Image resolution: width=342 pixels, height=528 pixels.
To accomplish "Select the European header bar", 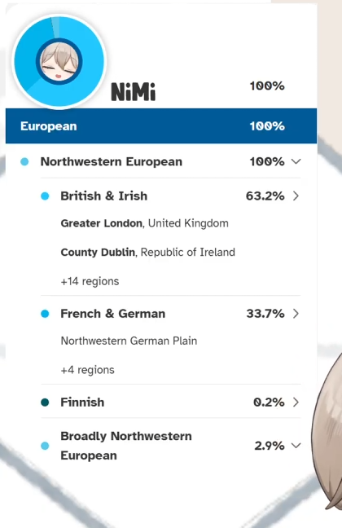I will [161, 126].
